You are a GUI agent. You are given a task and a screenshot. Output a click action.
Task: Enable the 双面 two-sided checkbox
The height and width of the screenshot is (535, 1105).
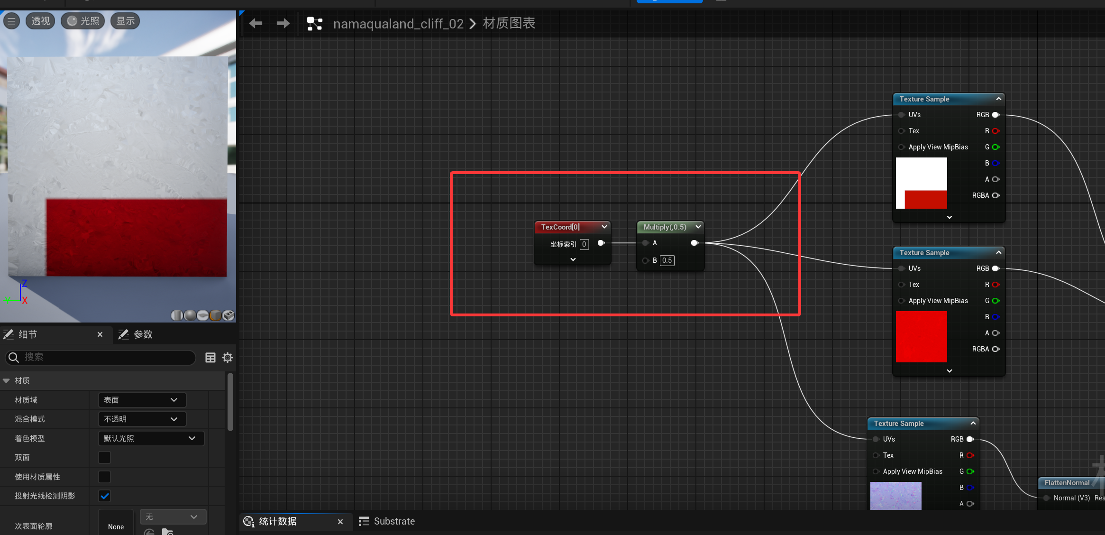104,457
